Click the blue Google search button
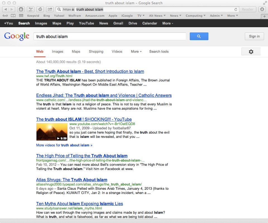The height and width of the screenshot is (223, 268). point(199,36)
